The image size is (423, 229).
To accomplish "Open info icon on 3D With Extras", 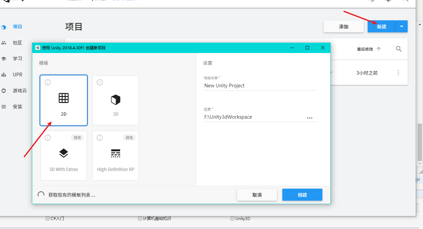I will (48, 138).
